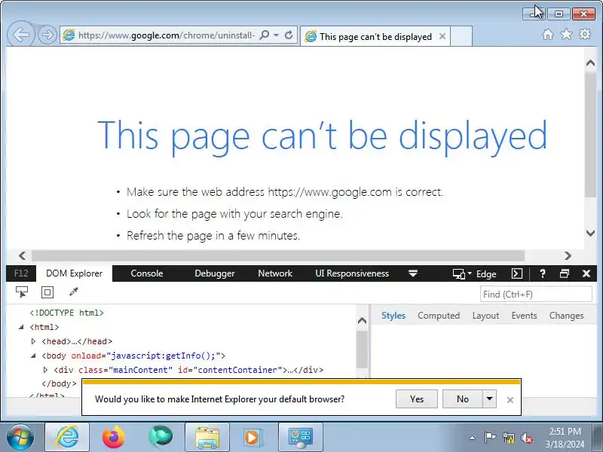Image resolution: width=603 pixels, height=452 pixels.
Task: Click the DOM tree scrollbar up arrow
Action: point(362,321)
